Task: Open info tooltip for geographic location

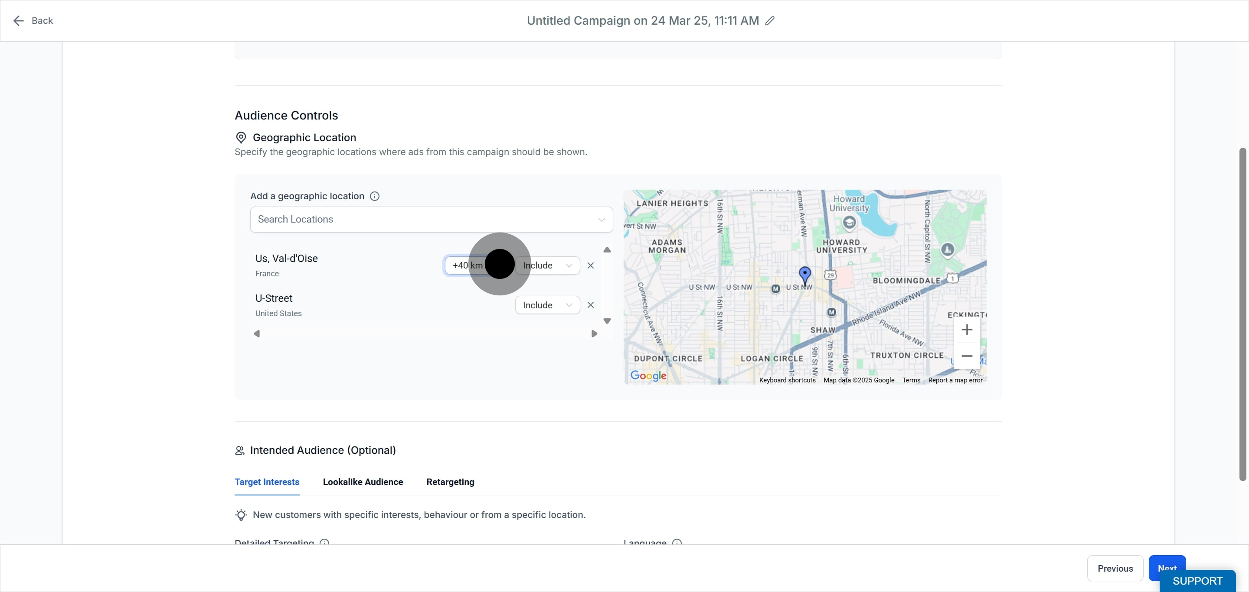Action: click(x=374, y=196)
